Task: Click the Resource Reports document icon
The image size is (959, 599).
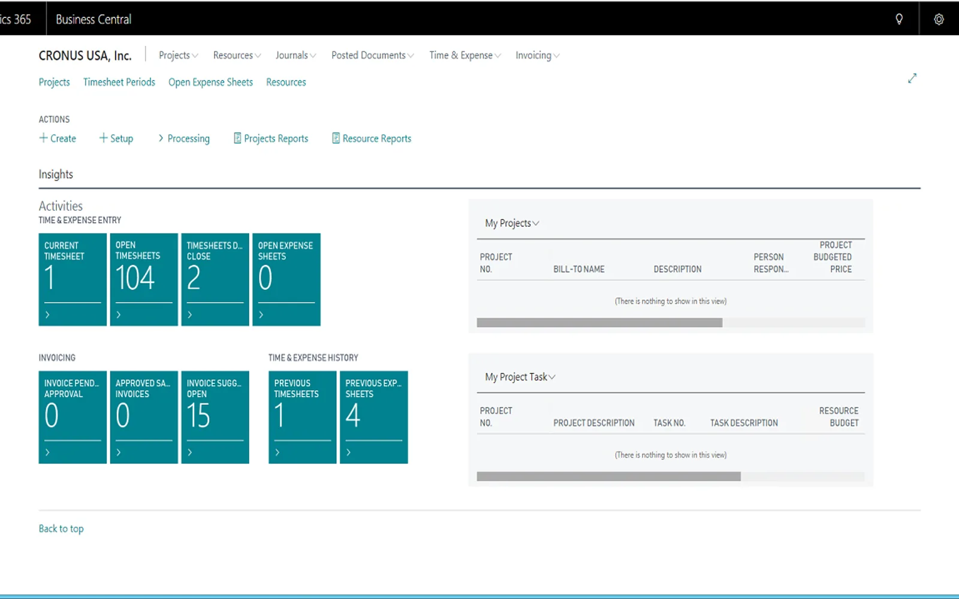Action: click(336, 138)
